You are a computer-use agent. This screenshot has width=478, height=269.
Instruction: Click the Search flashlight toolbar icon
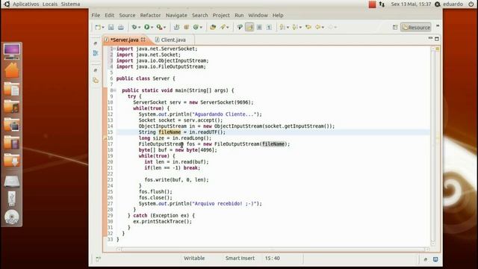click(223, 27)
